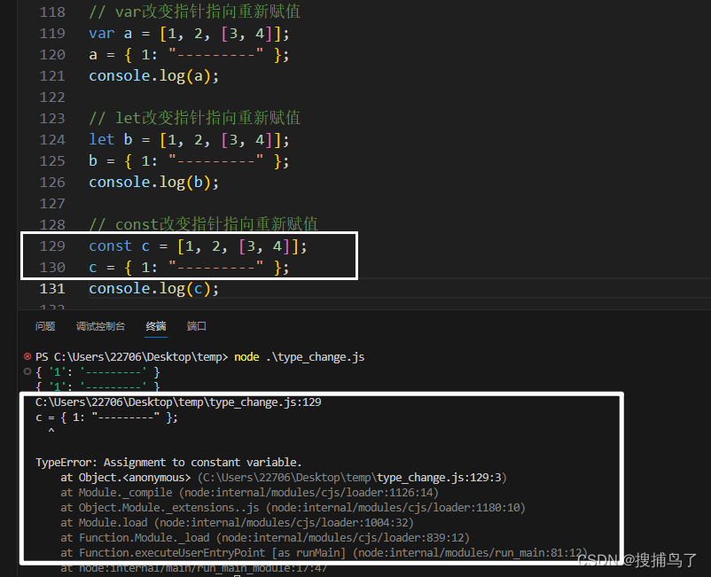The image size is (711, 577).
Task: Click the console.log(c) statement
Action: (153, 289)
